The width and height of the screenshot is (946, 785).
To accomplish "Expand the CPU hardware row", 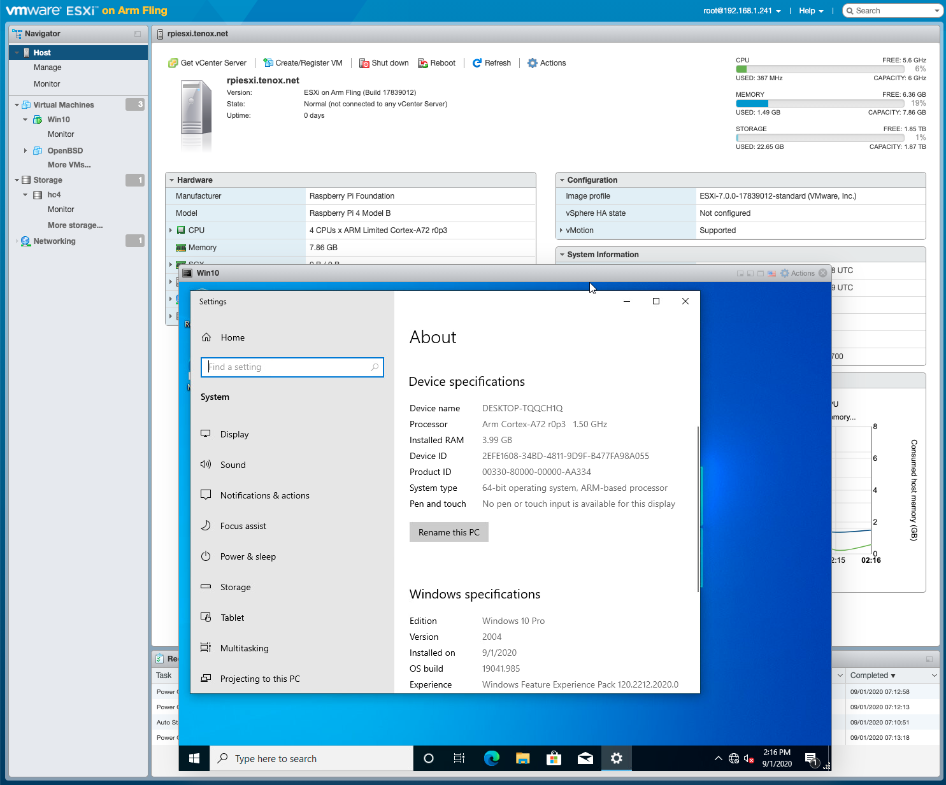I will coord(171,230).
